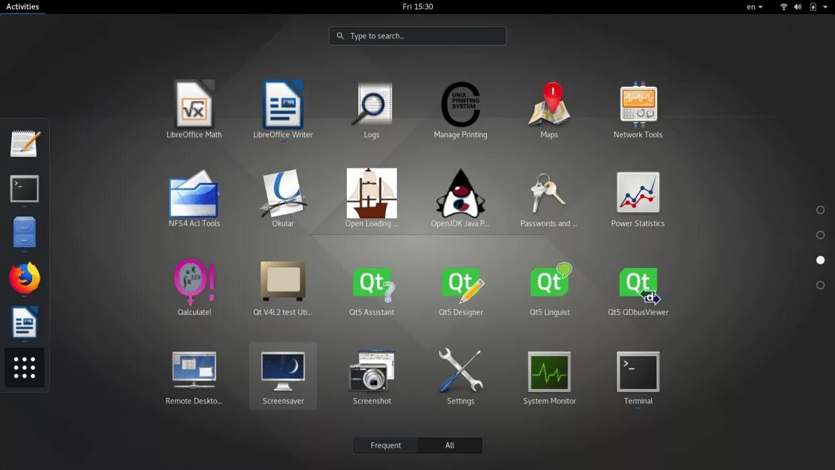This screenshot has height=470, width=835.
Task: Launch System Monitor
Action: [x=549, y=376]
